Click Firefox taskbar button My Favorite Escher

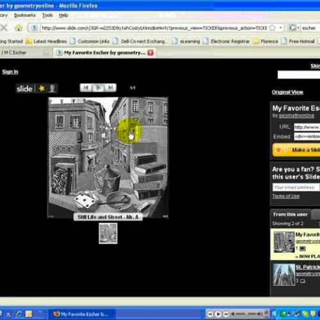(x=81, y=314)
